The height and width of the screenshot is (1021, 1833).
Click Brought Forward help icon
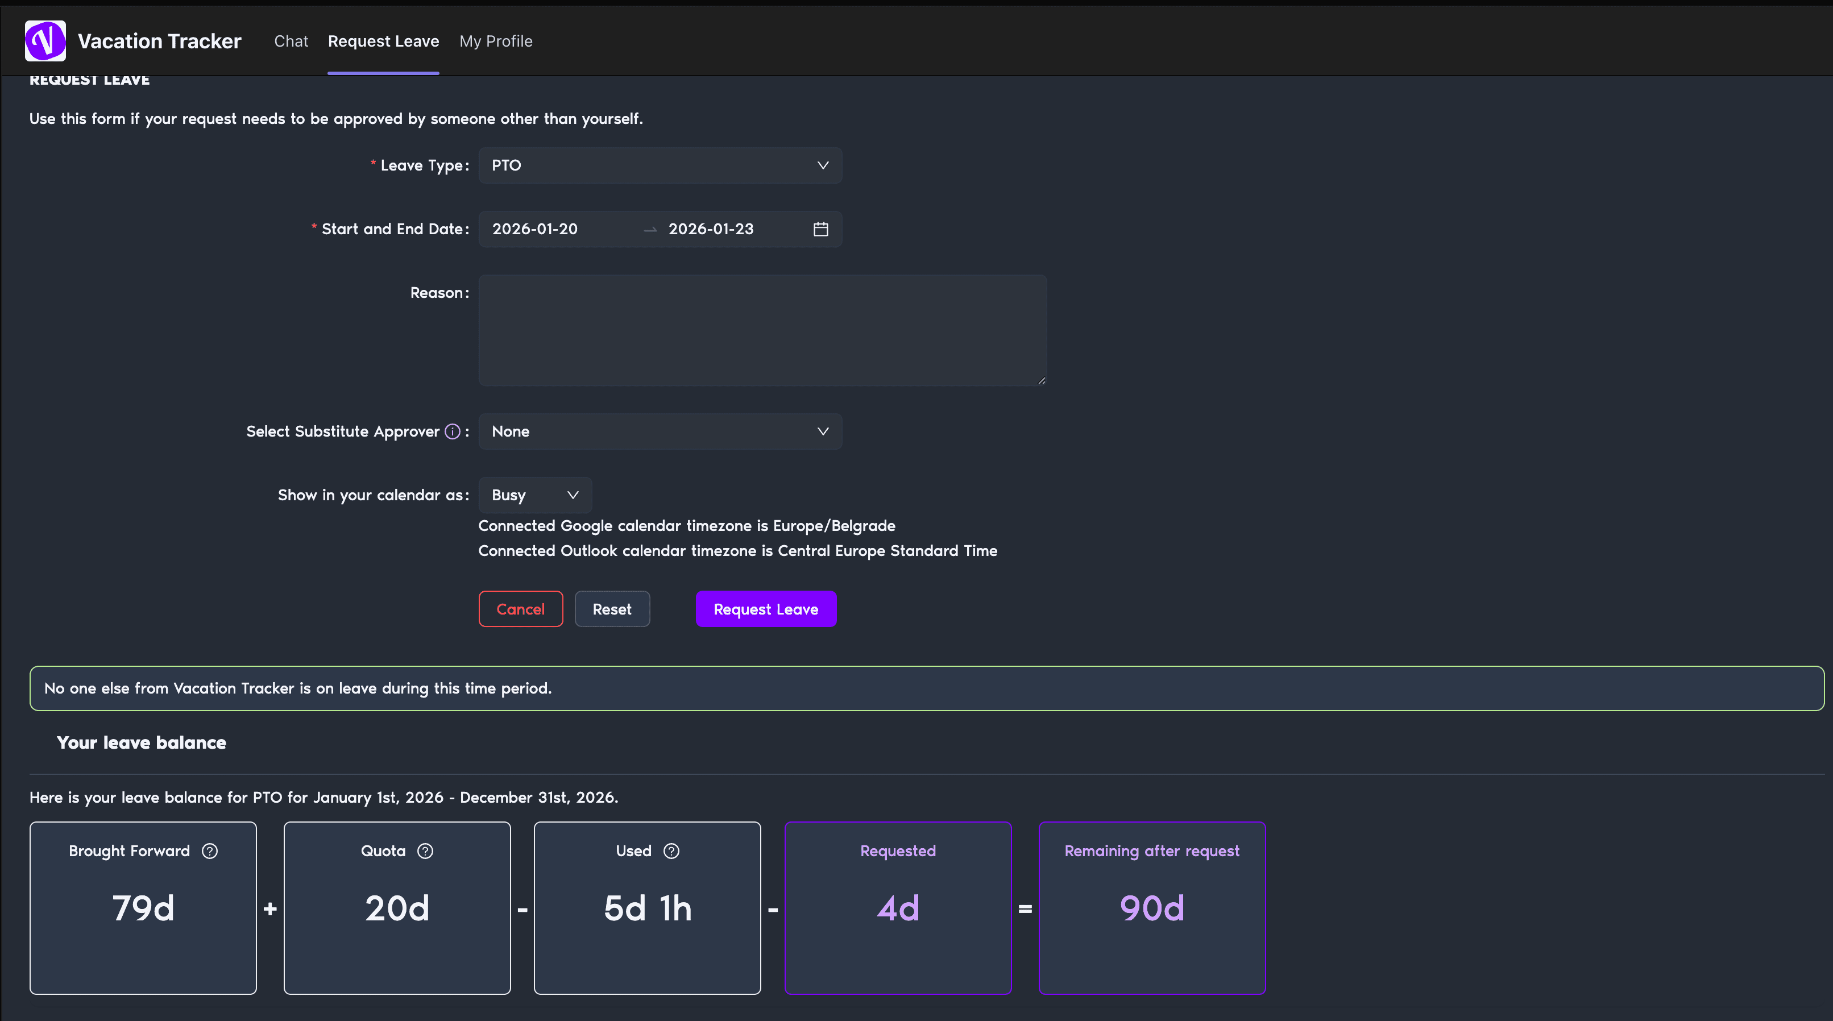(209, 851)
